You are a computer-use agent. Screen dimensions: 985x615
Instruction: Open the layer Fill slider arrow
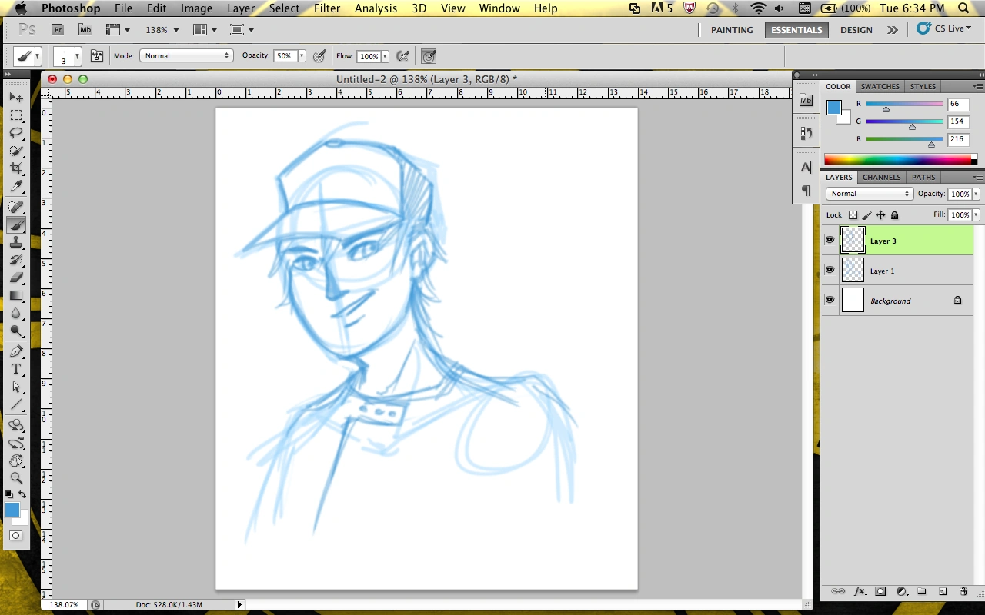tap(976, 215)
